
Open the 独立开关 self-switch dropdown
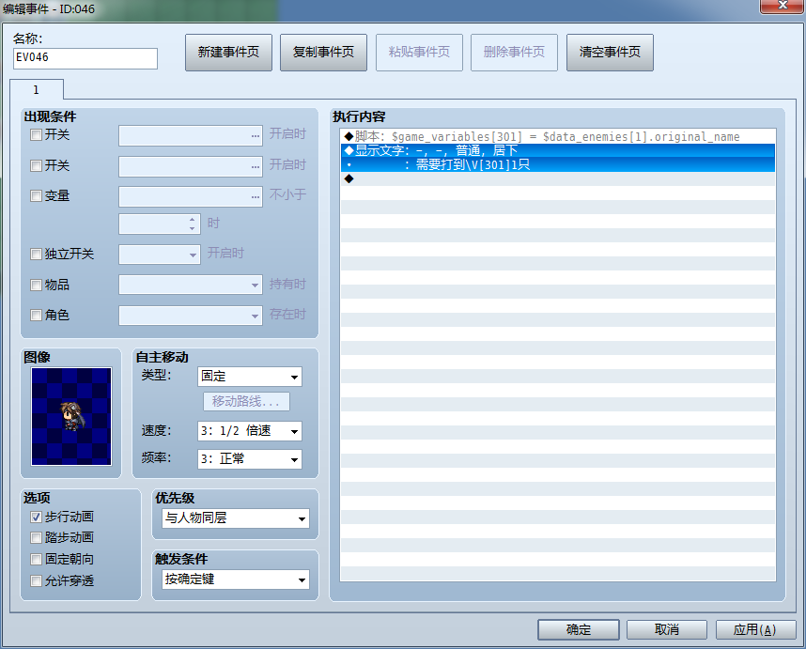(160, 255)
